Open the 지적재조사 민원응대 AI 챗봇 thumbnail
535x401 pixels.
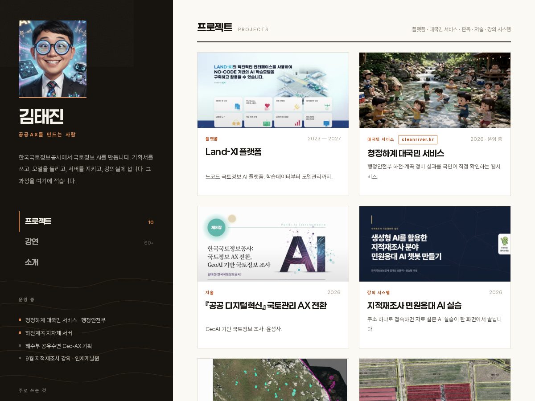435,244
